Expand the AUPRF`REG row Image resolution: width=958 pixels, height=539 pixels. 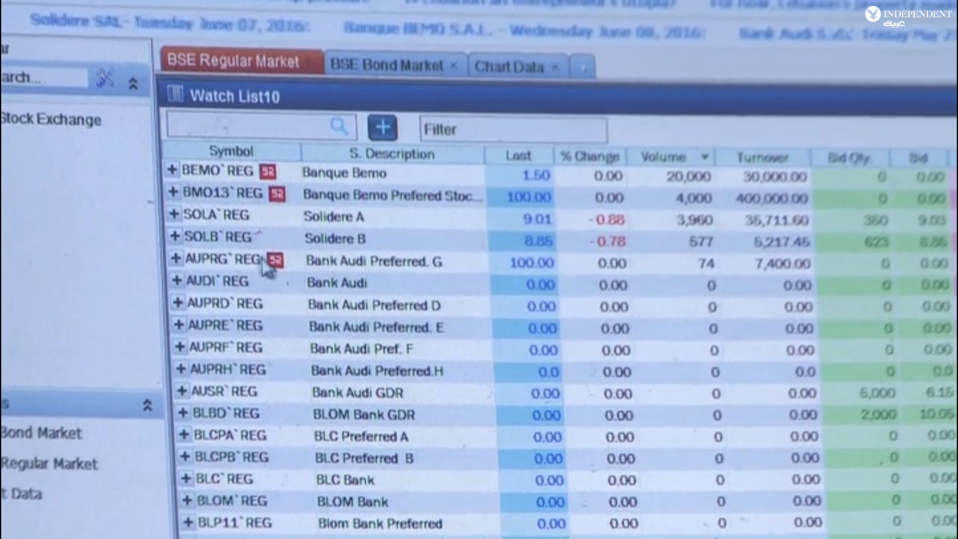click(180, 347)
